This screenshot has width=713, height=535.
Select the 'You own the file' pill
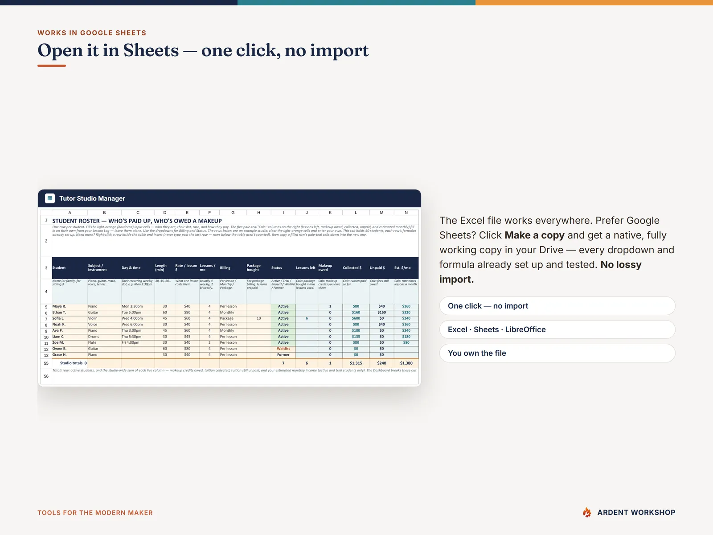557,353
